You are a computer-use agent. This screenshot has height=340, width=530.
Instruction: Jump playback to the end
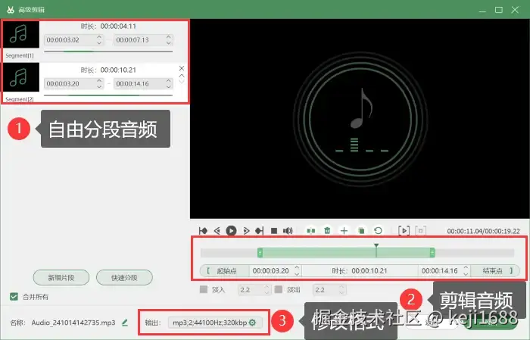(x=259, y=231)
